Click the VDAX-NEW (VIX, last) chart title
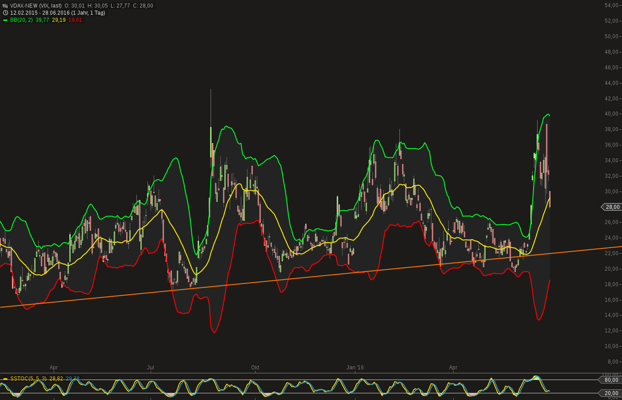The width and height of the screenshot is (622, 400). 36,5
